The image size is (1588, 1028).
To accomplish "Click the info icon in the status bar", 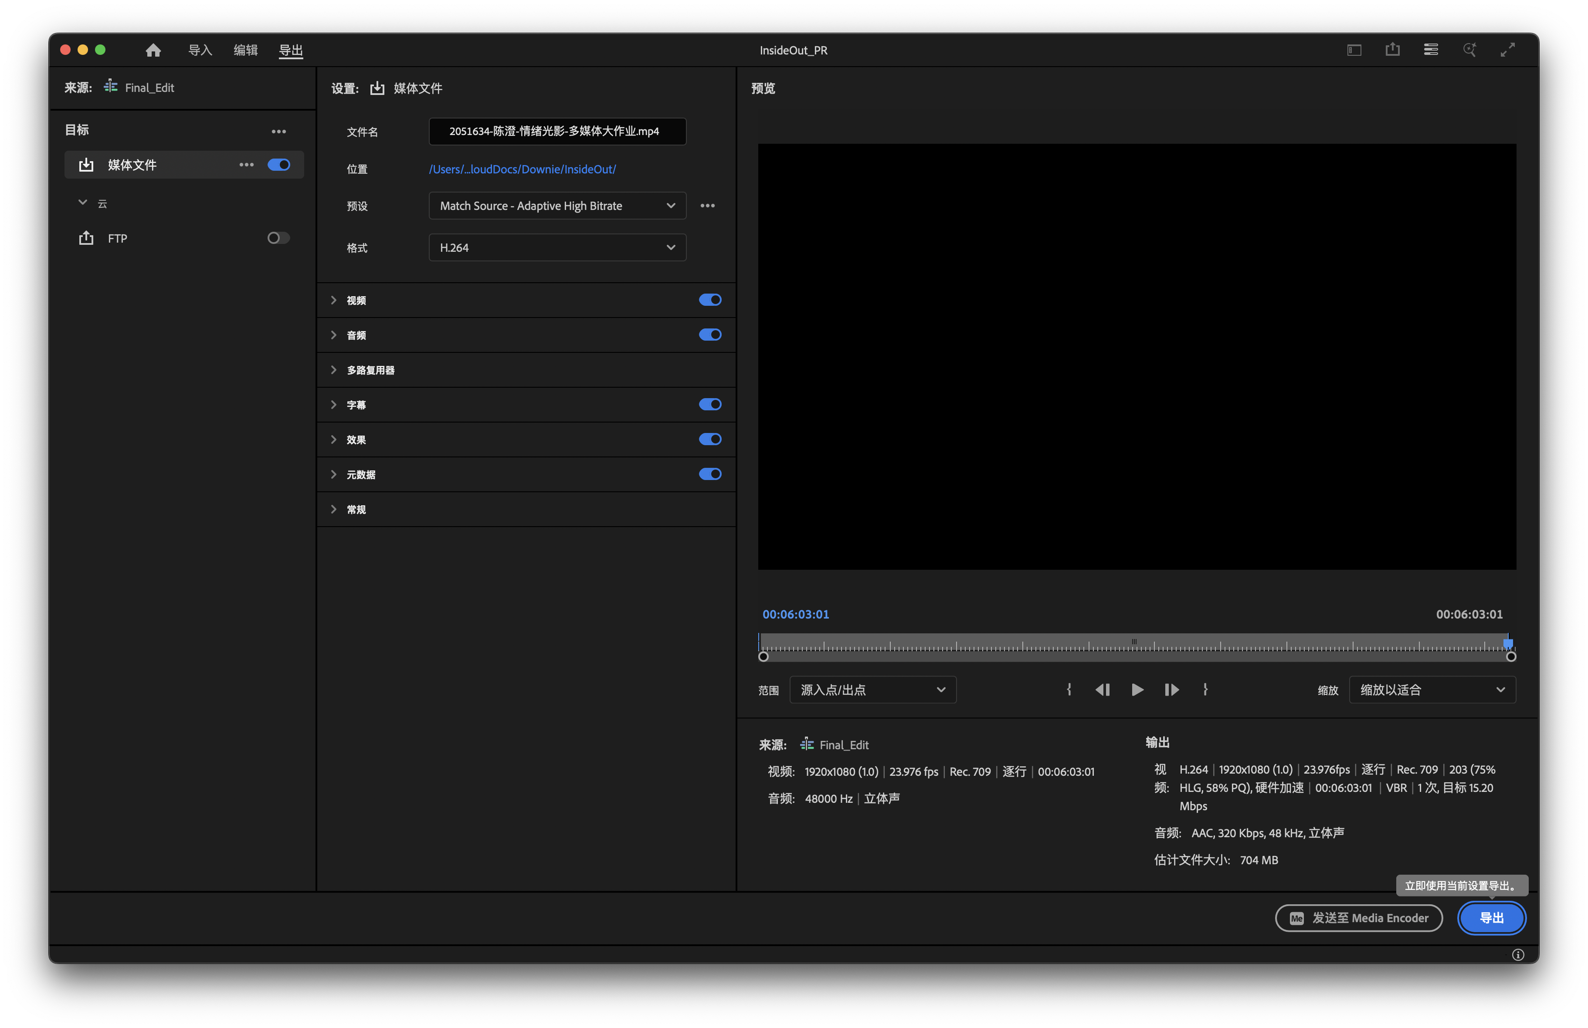I will [x=1518, y=955].
